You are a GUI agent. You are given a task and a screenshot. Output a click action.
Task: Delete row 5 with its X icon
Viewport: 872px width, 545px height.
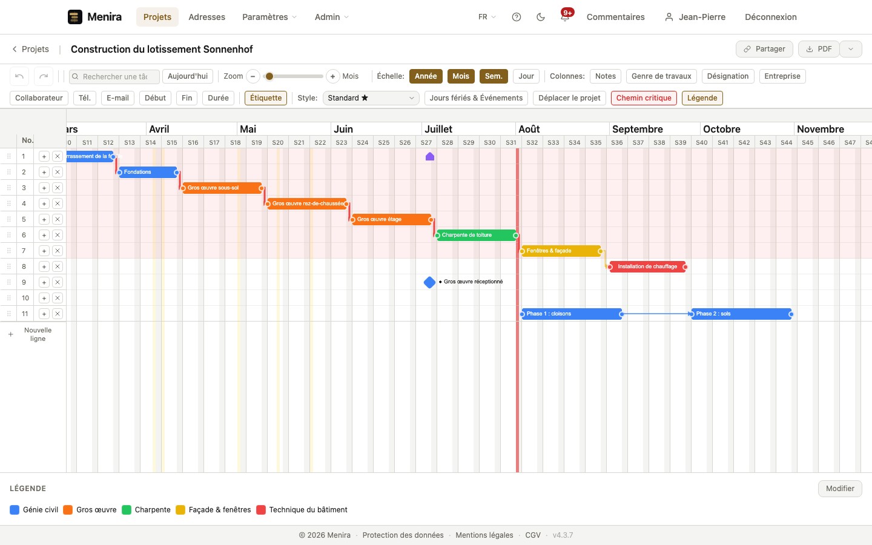(x=58, y=219)
